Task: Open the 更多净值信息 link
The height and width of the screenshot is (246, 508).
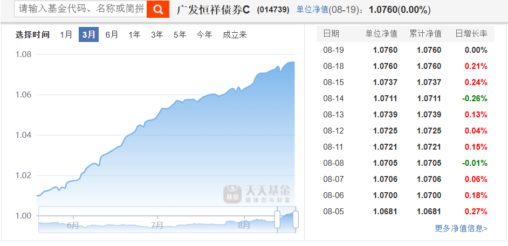Action: point(461,229)
